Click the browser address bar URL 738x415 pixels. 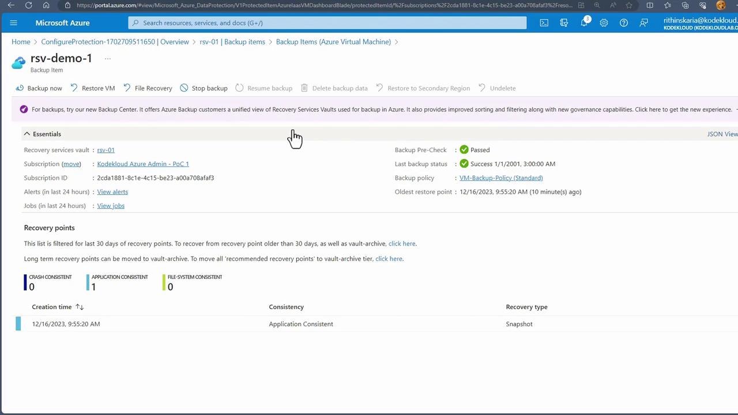click(x=325, y=5)
